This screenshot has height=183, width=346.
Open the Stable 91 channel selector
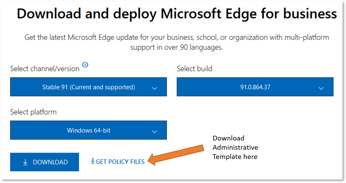coord(88,87)
